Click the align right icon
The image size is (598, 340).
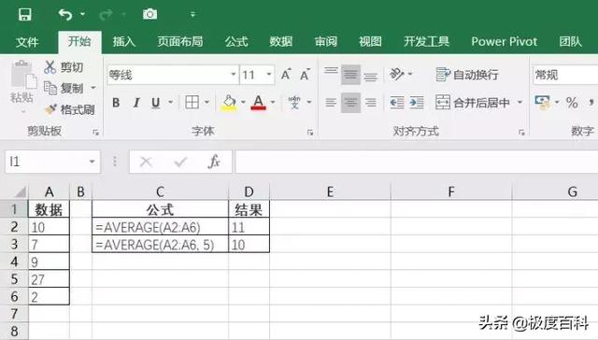click(370, 103)
